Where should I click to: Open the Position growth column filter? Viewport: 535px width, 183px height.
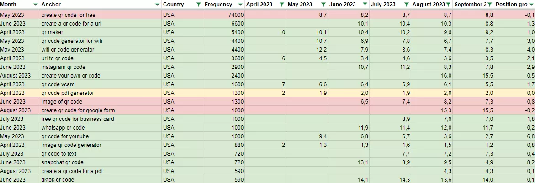[531, 5]
